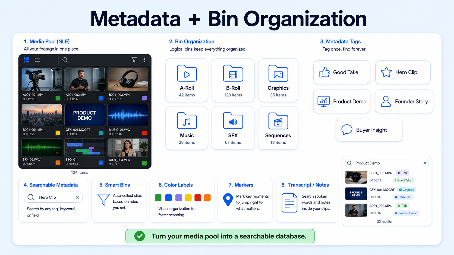Switch media pool to grid view
The width and height of the screenshot is (454, 255).
coord(26,60)
